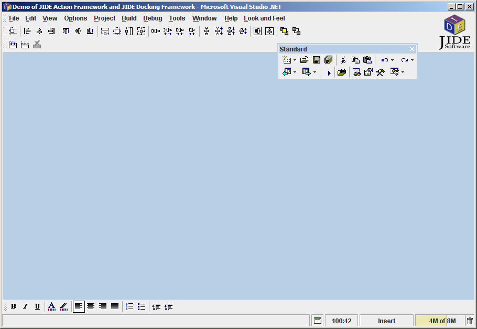Click the Center Vertically icon

click(x=269, y=31)
